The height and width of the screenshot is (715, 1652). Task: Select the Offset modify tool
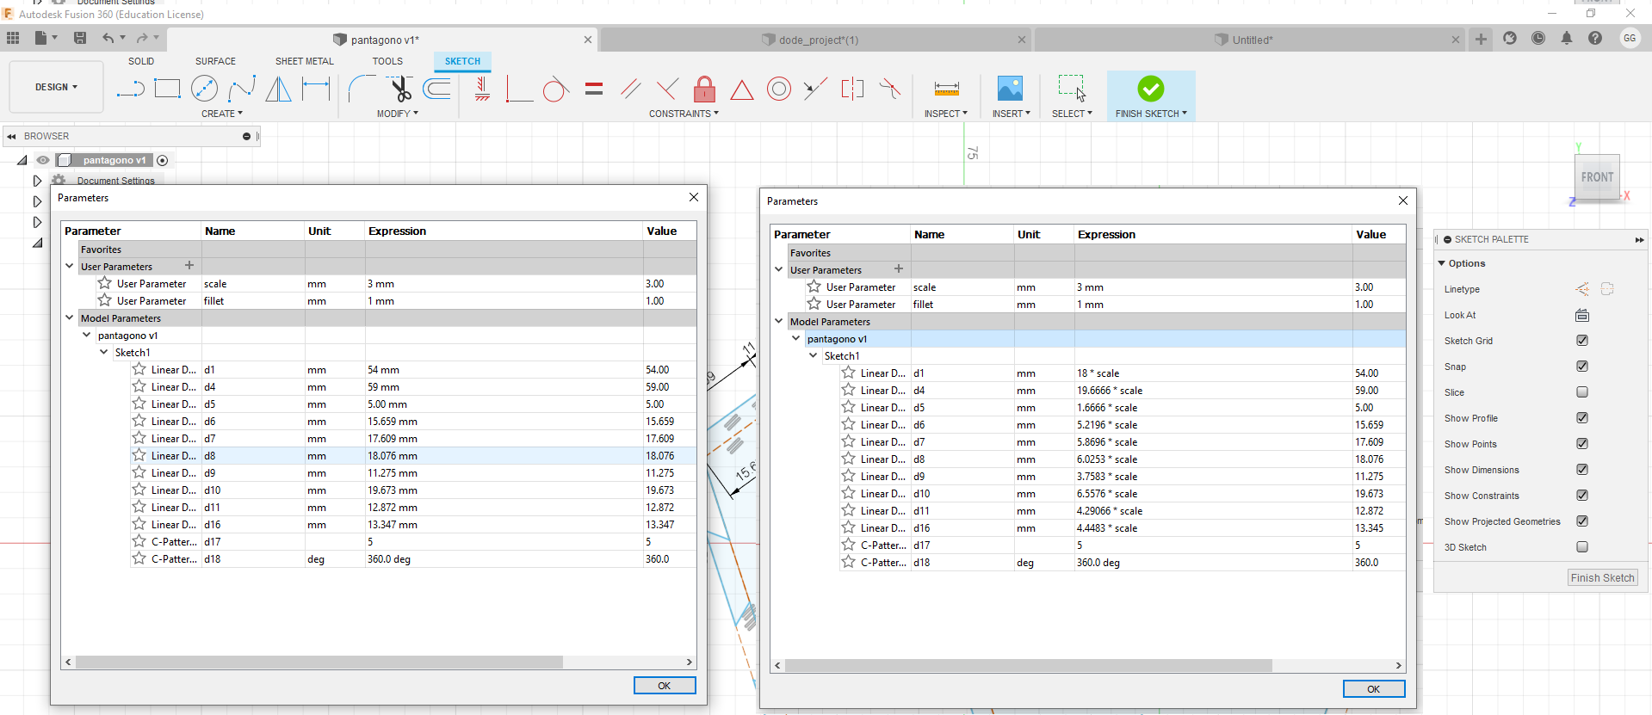[x=437, y=89]
